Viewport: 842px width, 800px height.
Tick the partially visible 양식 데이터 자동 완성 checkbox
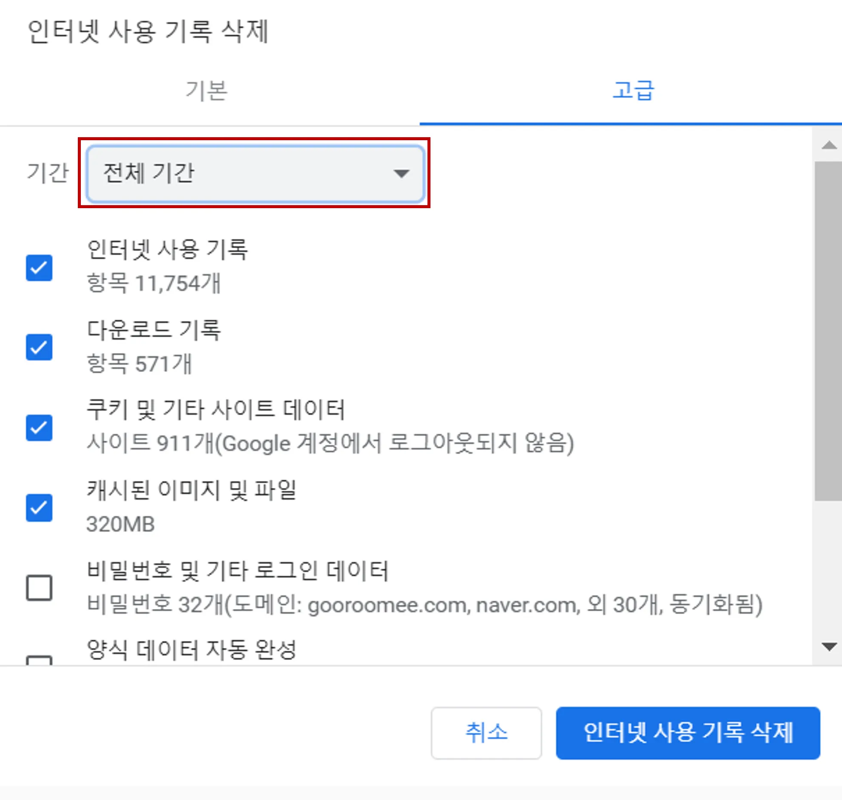point(39,660)
